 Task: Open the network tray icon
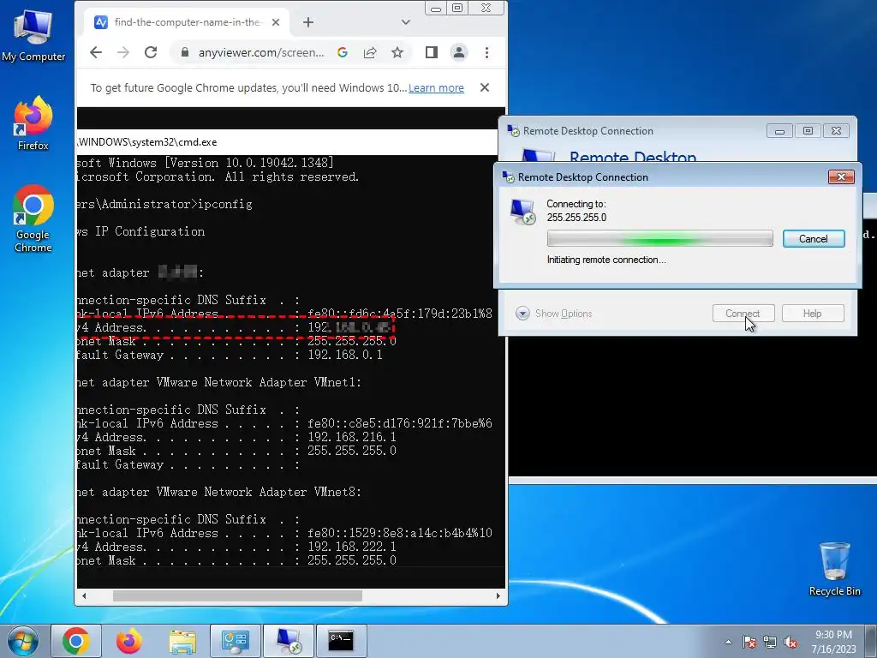770,642
